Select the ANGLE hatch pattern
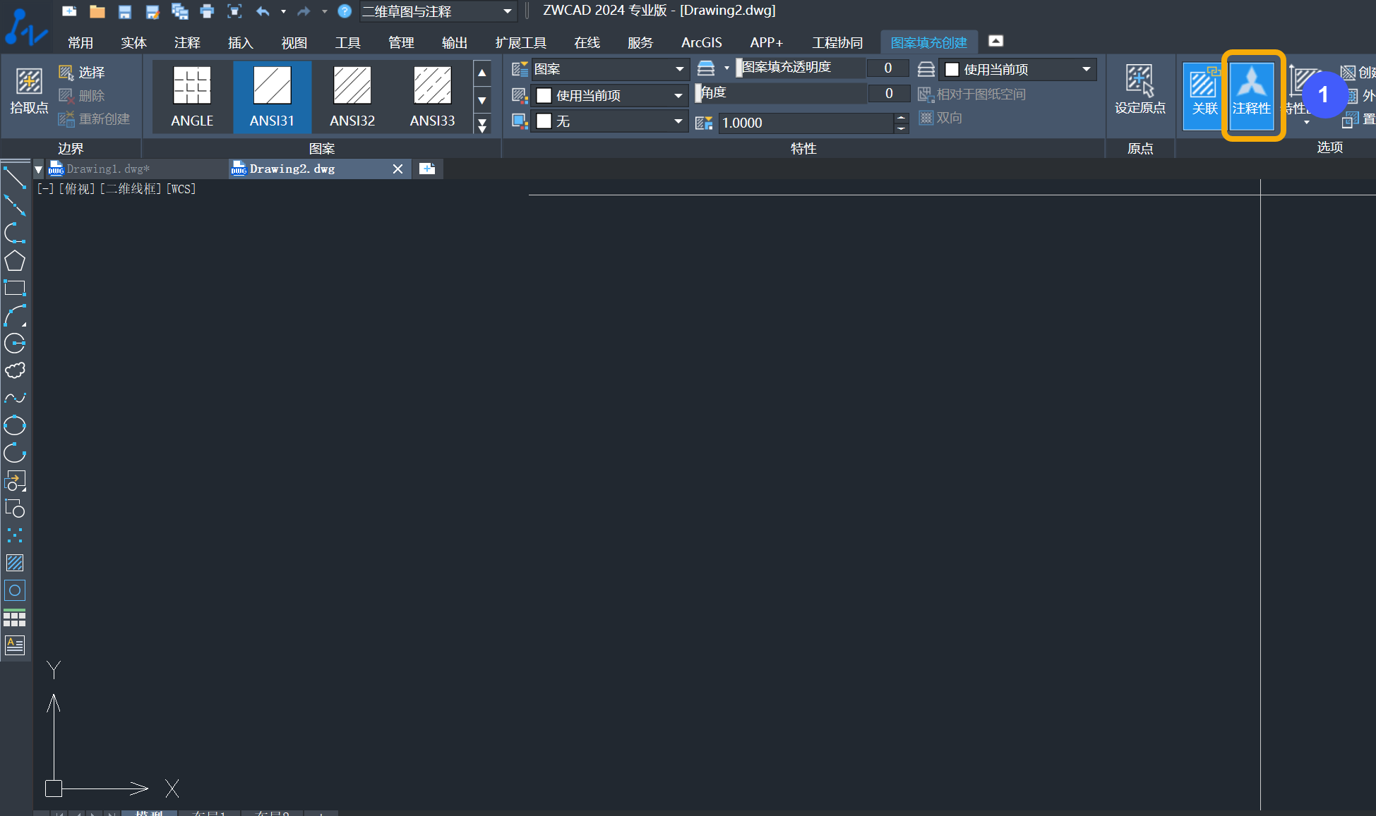1376x816 pixels. tap(192, 97)
